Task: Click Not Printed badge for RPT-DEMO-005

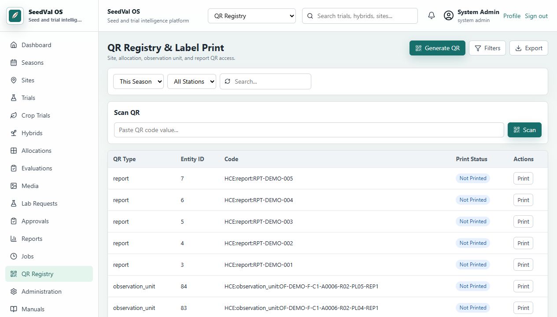Action: 473,178
